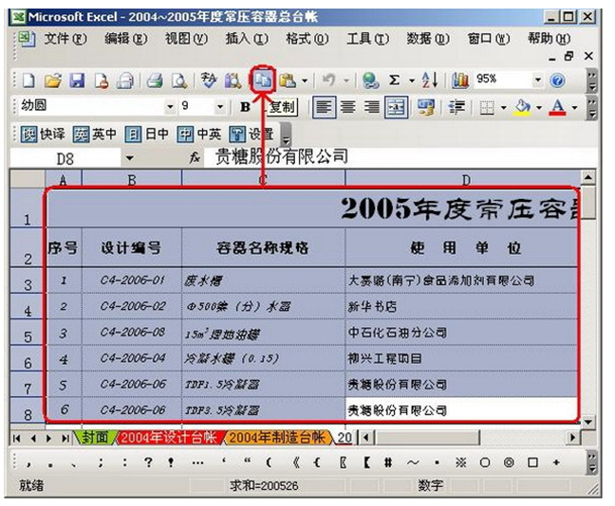Toggle Center alignment button
The image size is (615, 506).
(347, 107)
